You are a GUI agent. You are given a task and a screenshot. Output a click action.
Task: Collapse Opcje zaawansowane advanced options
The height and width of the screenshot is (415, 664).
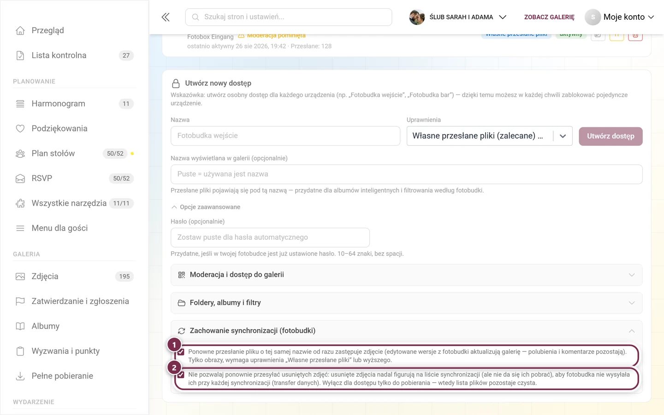pyautogui.click(x=206, y=207)
